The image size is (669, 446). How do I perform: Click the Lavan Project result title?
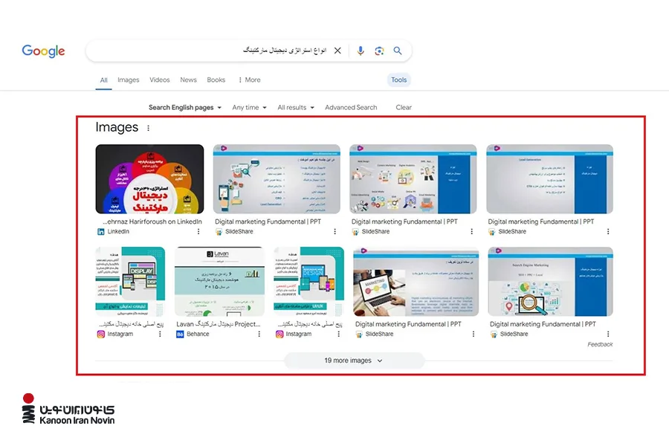(219, 324)
